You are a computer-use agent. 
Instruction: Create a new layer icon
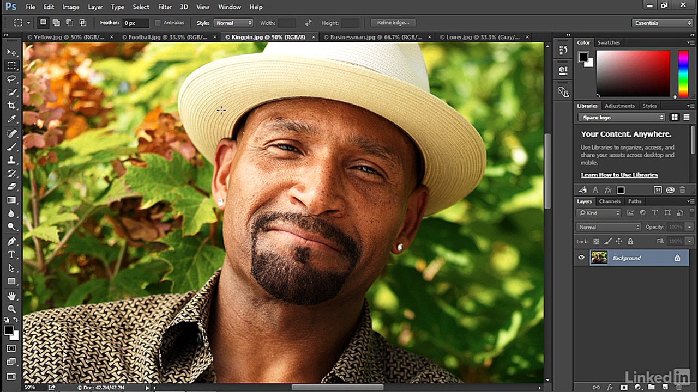coord(665,387)
